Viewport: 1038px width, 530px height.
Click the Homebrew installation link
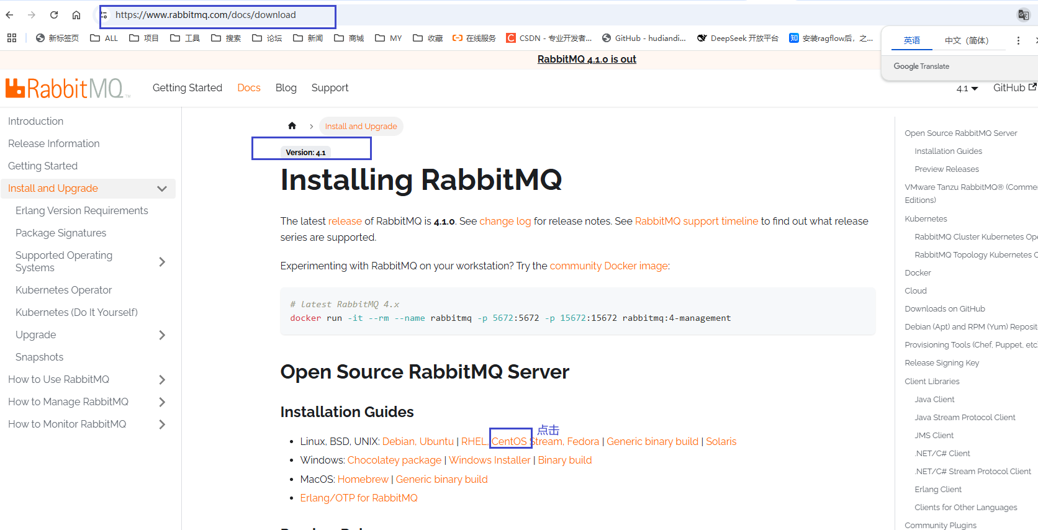coord(363,479)
